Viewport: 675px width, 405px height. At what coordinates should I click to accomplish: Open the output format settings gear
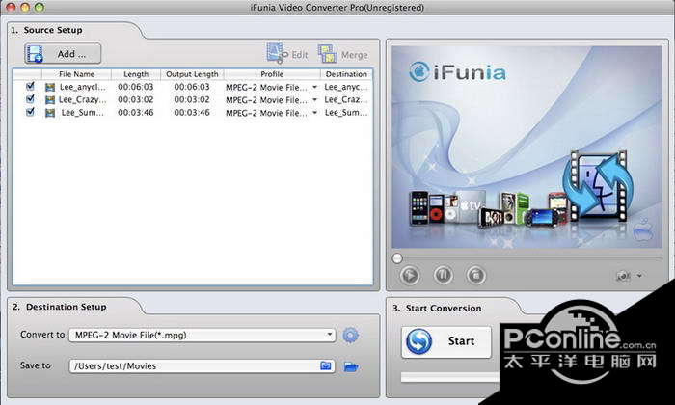coord(351,335)
